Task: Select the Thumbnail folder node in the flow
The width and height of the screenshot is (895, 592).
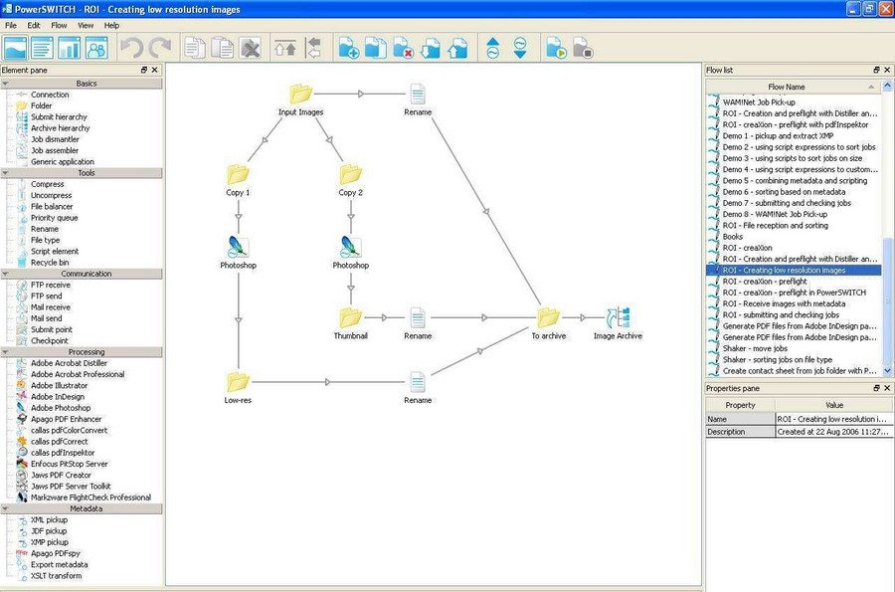Action: (x=350, y=318)
